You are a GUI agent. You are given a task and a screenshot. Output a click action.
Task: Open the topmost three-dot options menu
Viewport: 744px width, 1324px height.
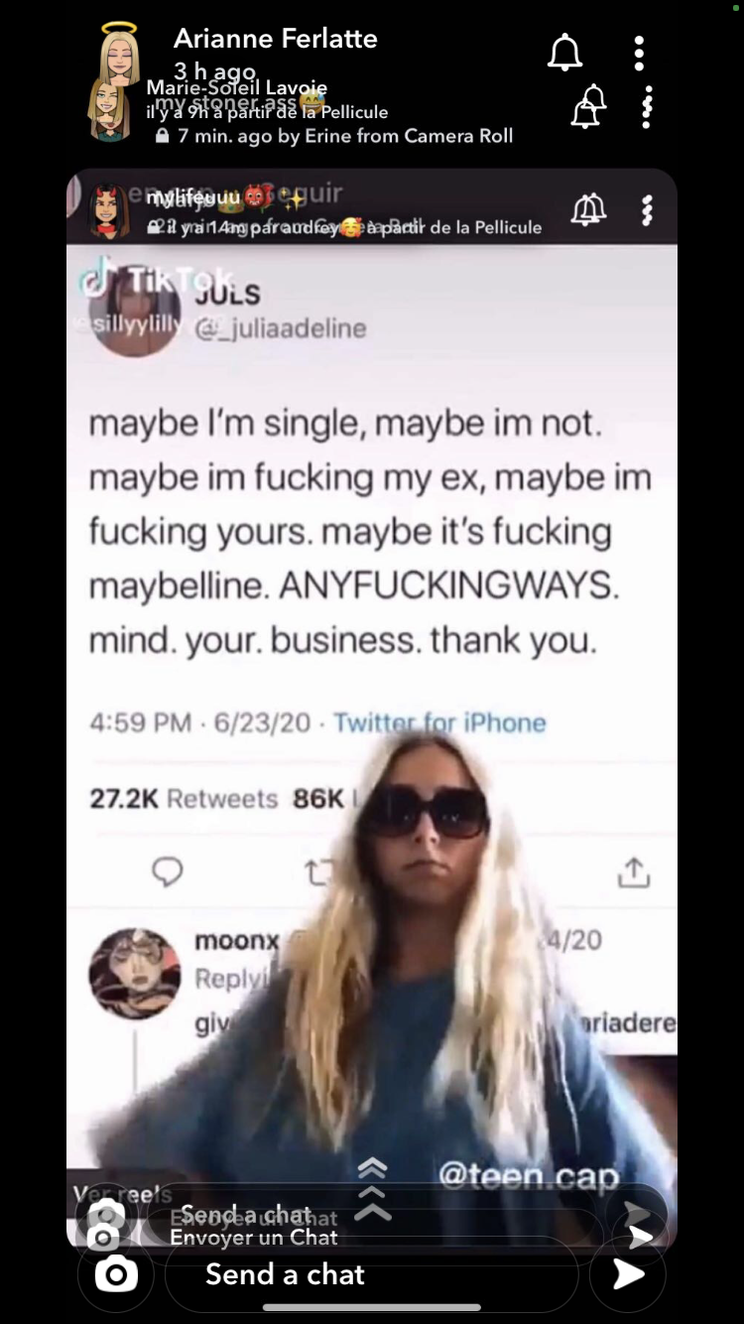[x=639, y=53]
